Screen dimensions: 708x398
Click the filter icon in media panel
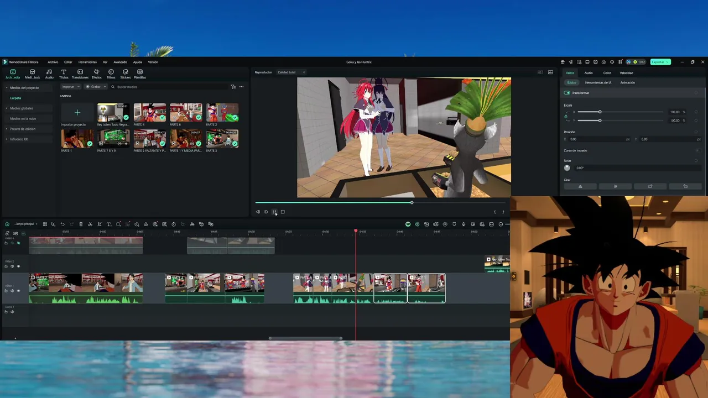(x=233, y=87)
